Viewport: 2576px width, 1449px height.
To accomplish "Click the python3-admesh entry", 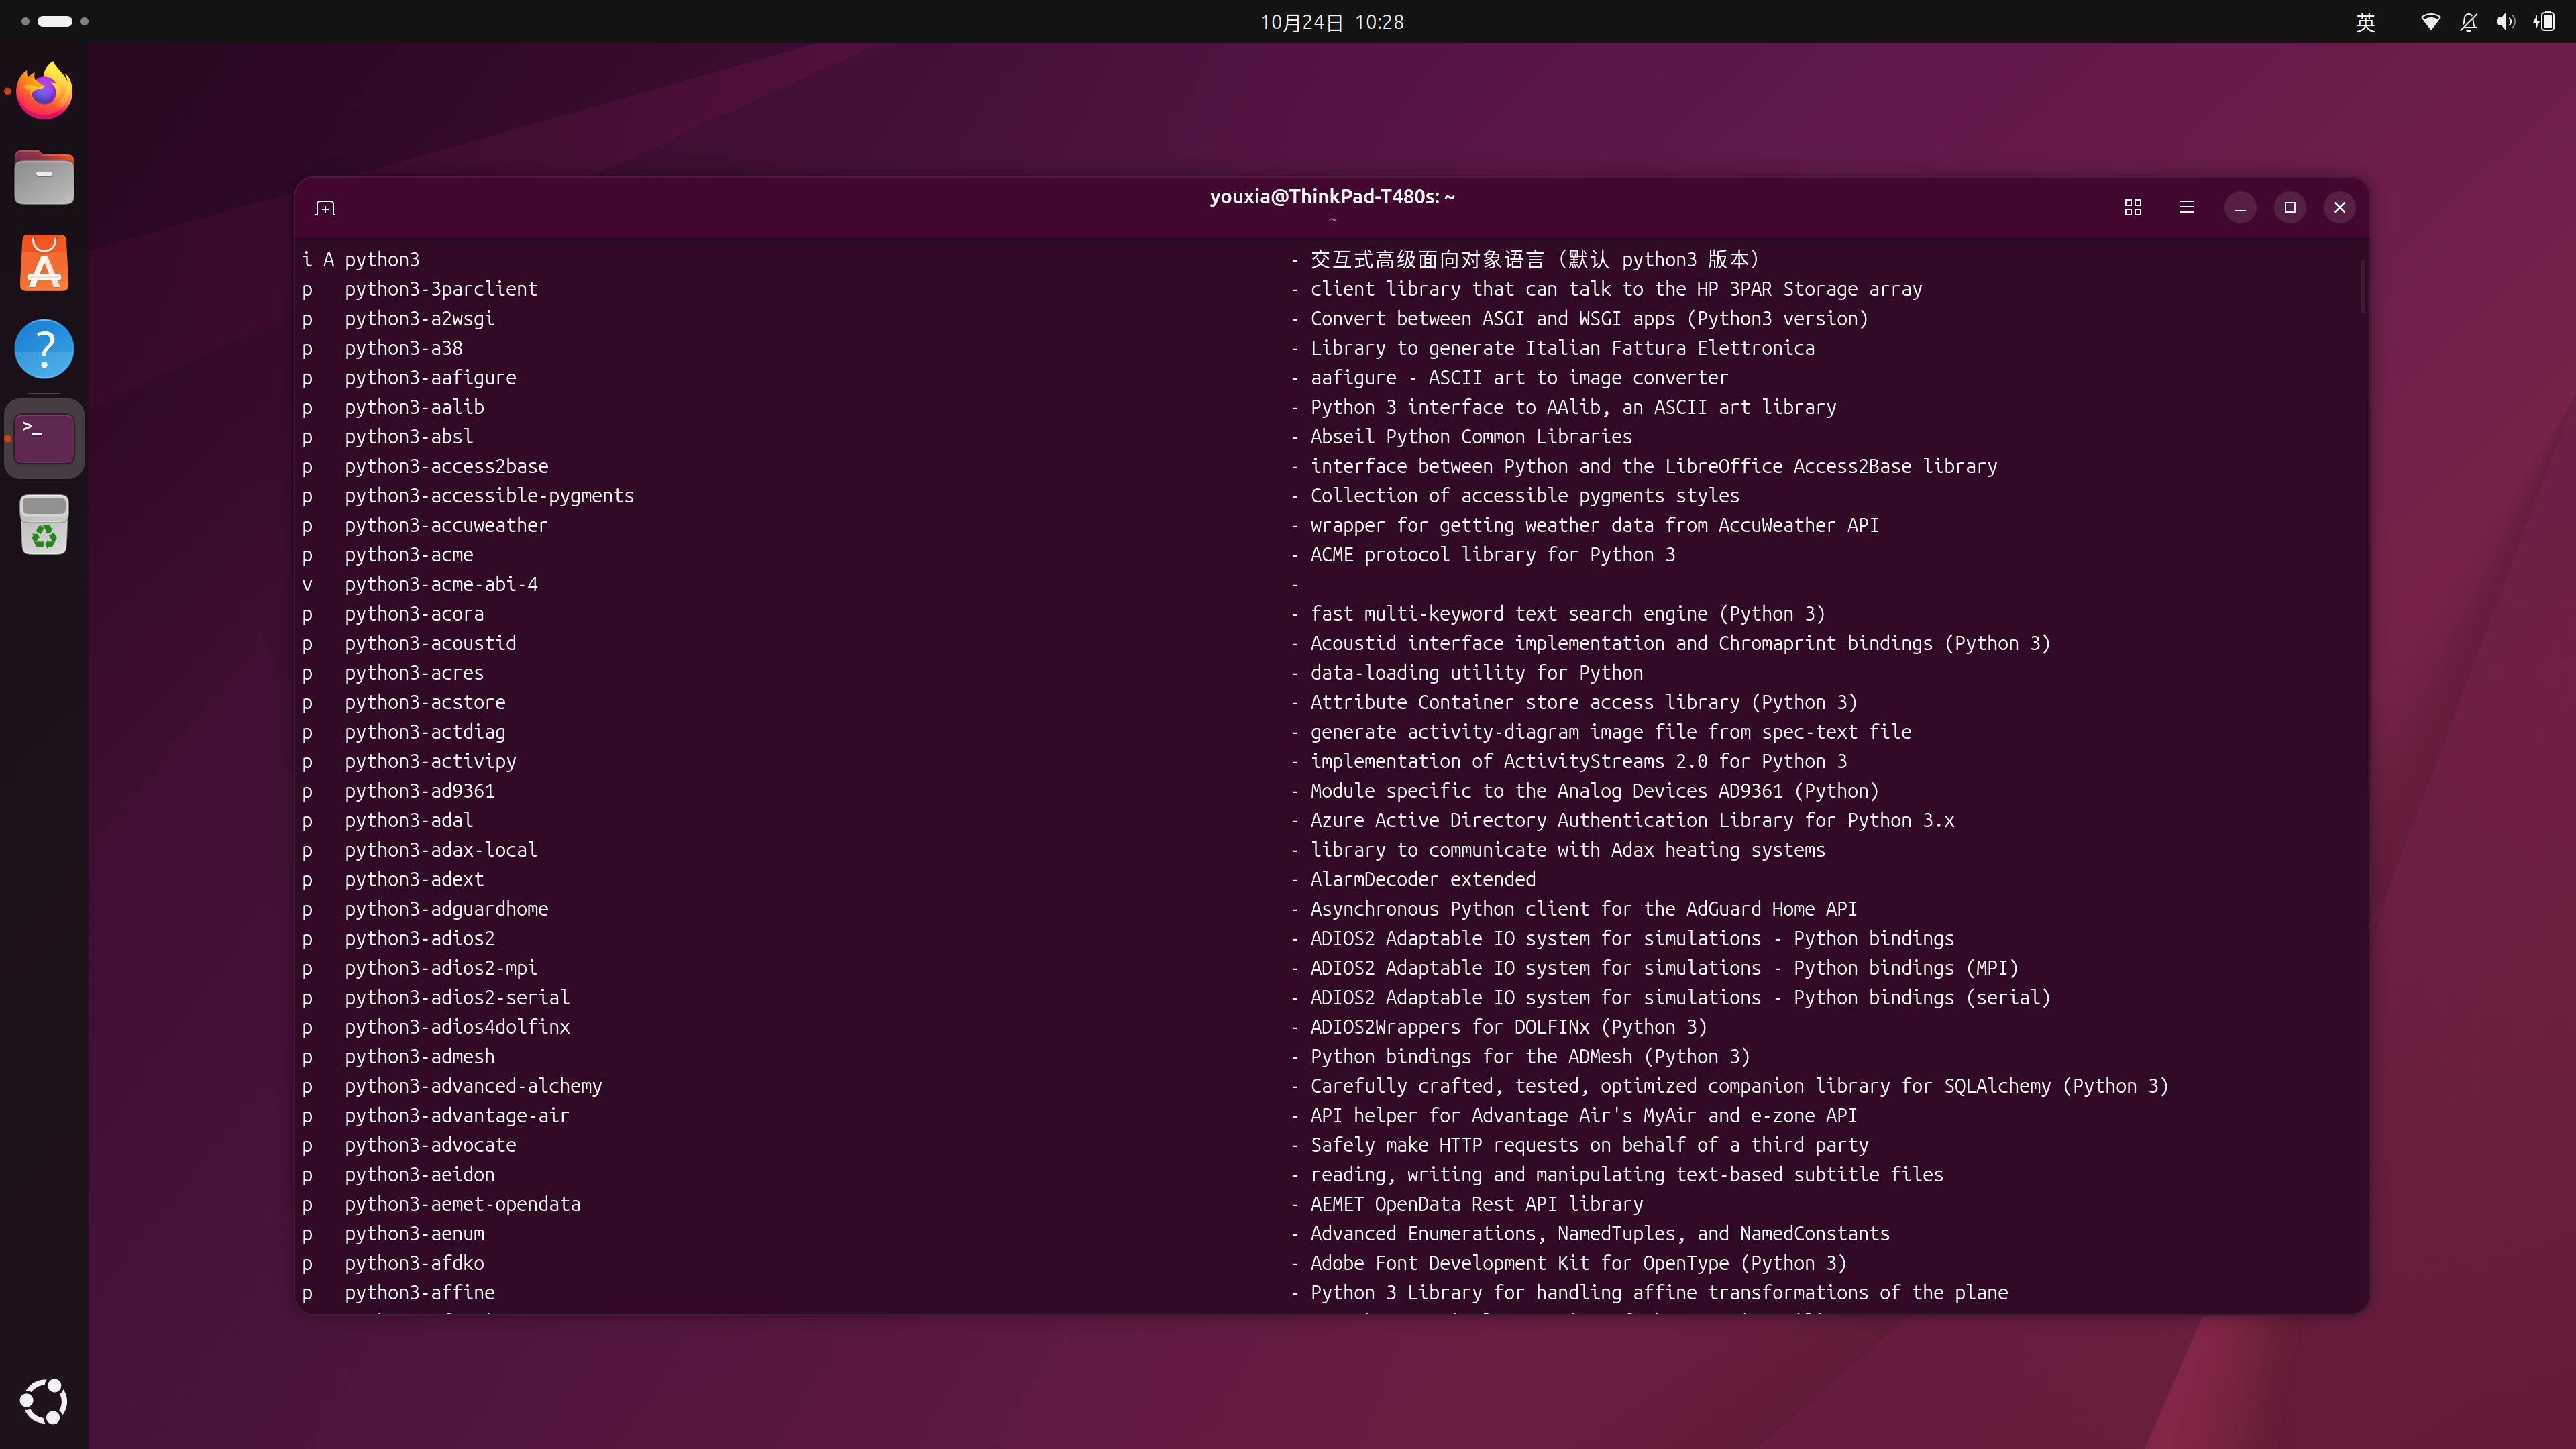I will (419, 1056).
